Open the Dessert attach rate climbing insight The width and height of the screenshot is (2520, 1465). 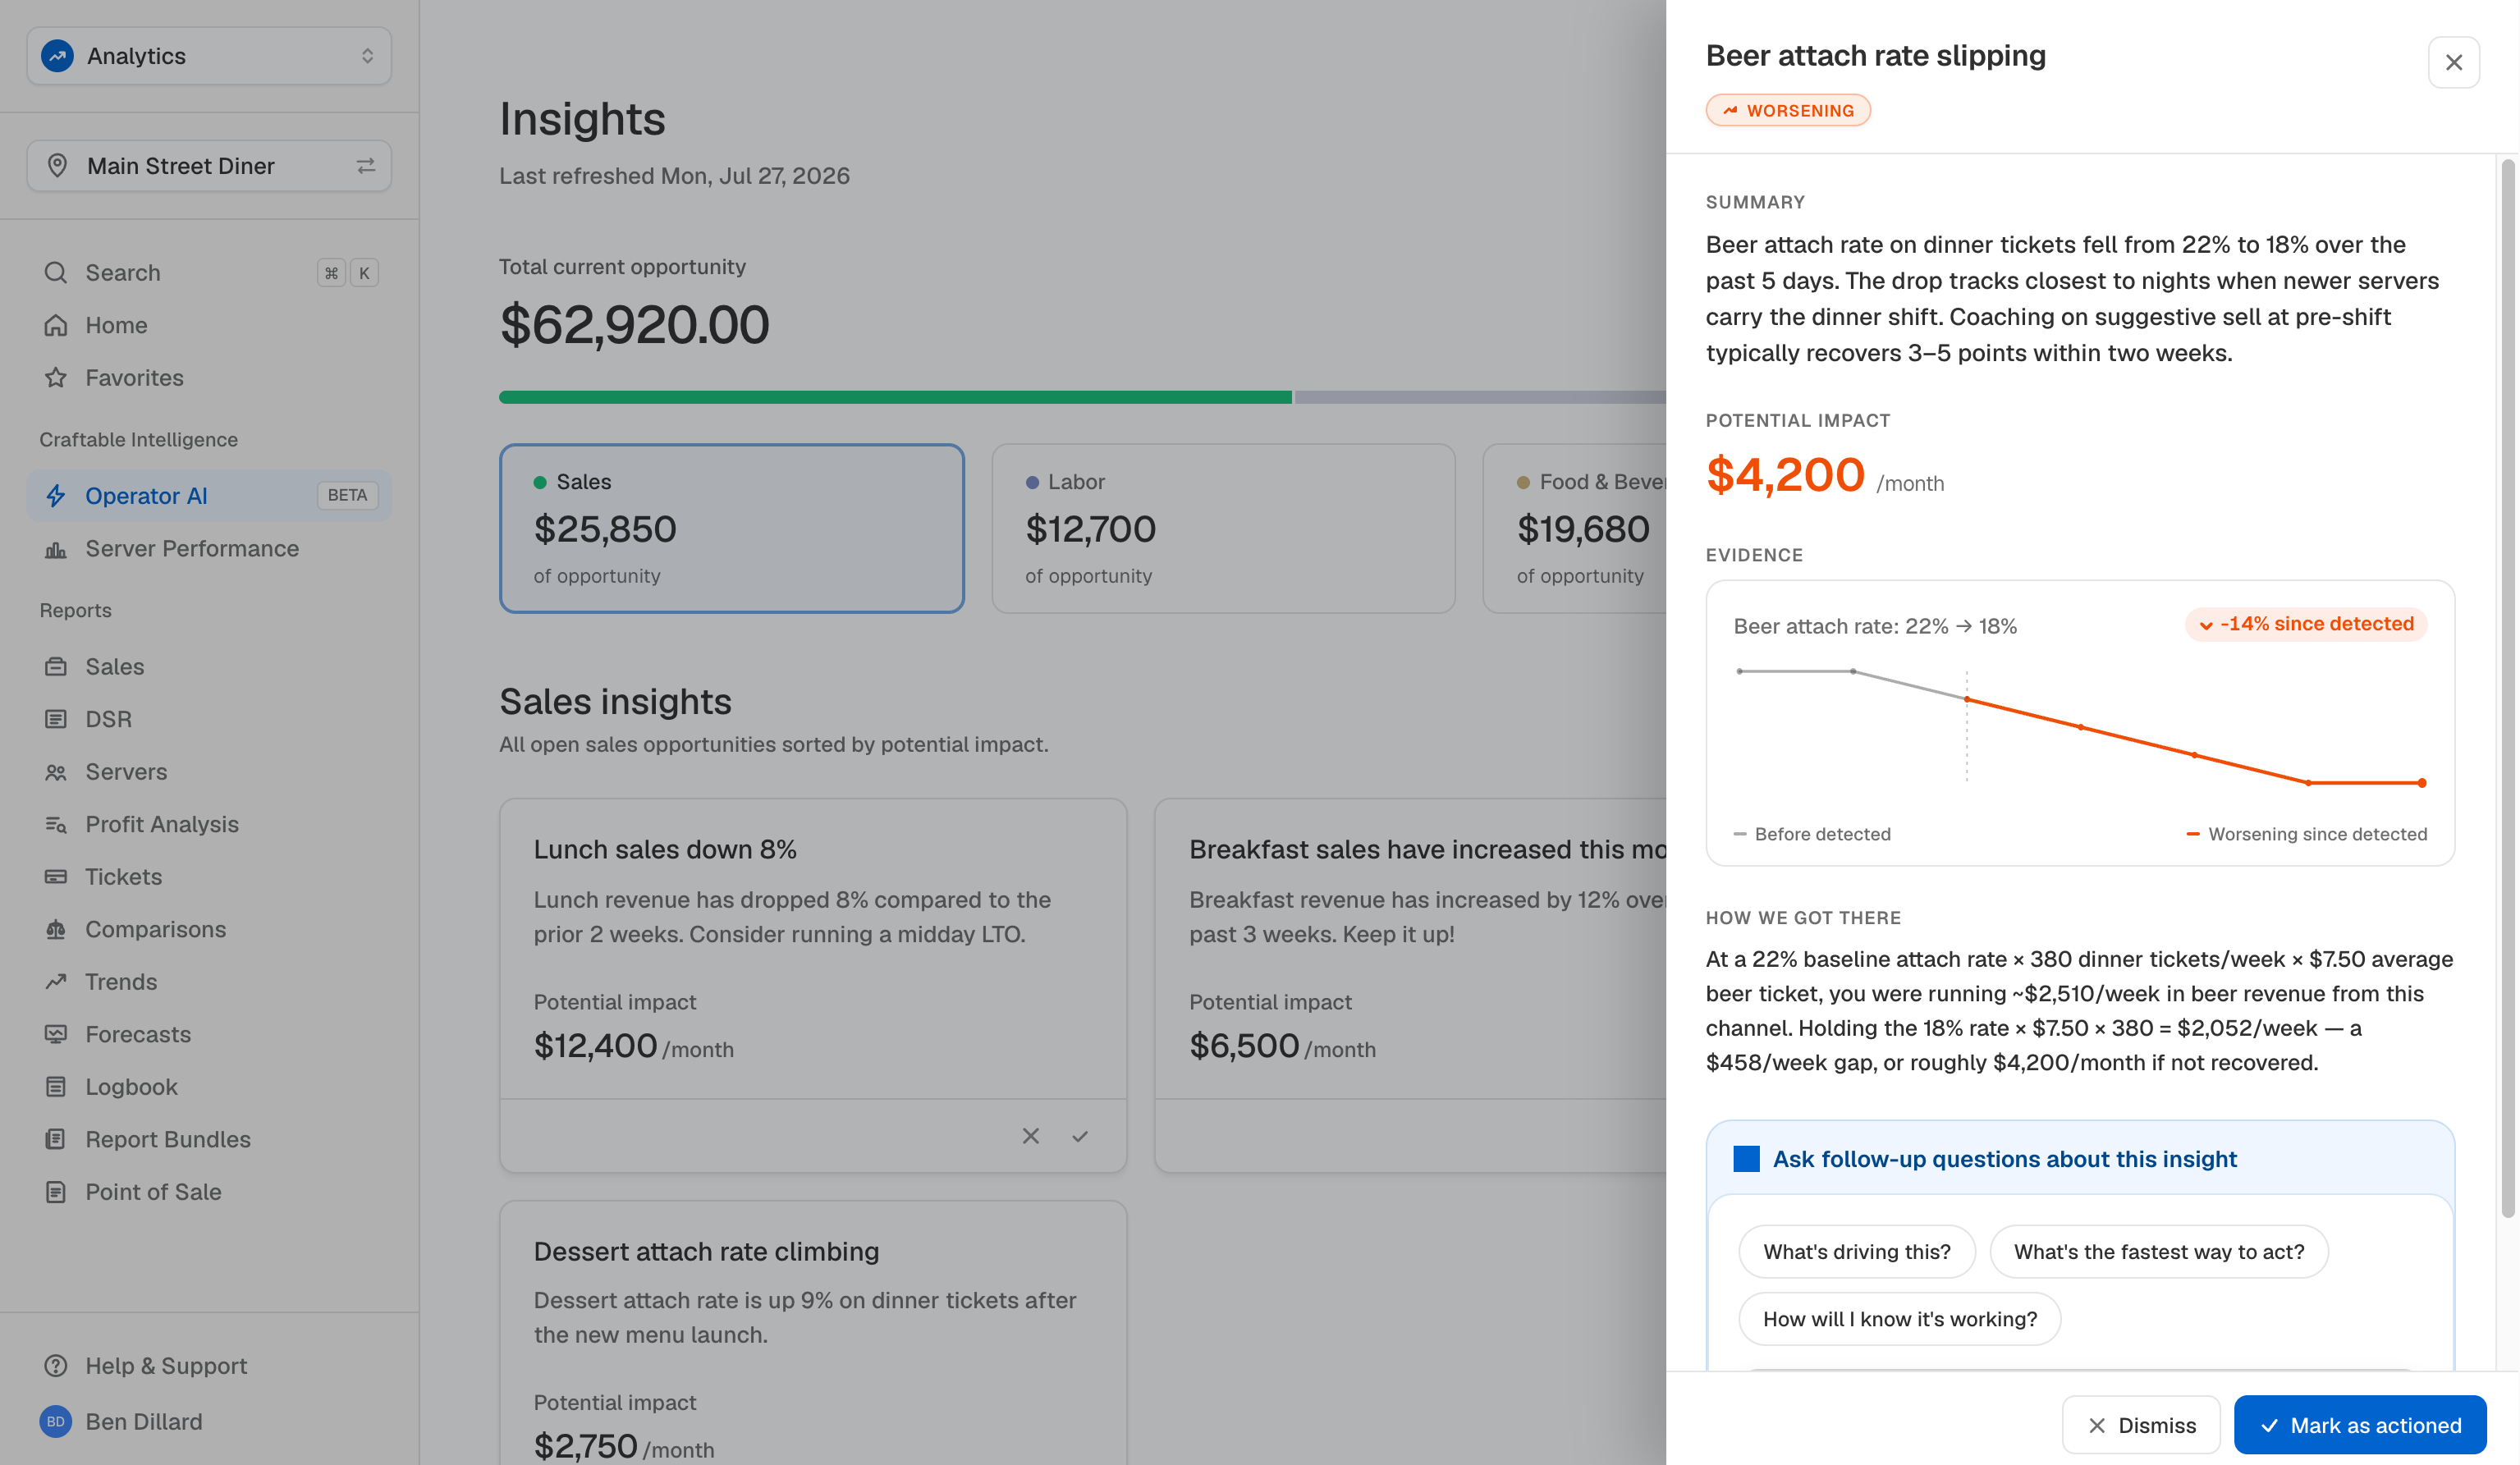pos(813,1333)
